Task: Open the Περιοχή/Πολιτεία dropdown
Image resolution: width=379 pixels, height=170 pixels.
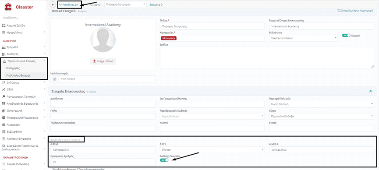Action: (x=322, y=104)
